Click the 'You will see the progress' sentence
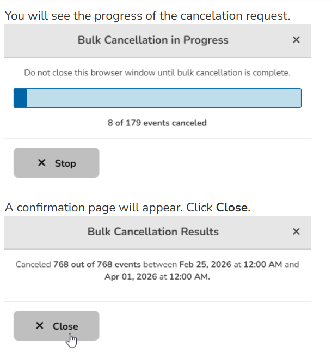The height and width of the screenshot is (352, 332). click(147, 16)
